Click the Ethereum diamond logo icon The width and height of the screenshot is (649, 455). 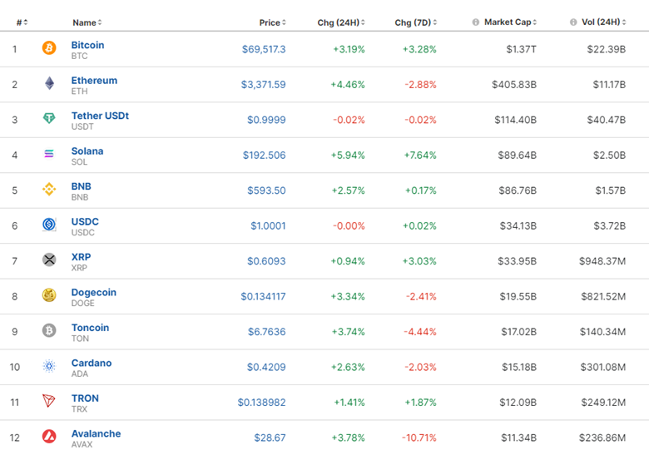[49, 83]
